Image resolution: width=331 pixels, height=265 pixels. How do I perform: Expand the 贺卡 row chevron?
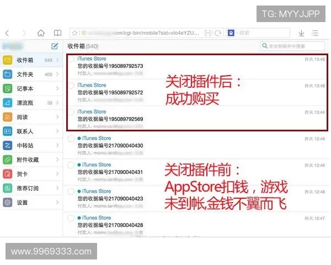pos(57,174)
